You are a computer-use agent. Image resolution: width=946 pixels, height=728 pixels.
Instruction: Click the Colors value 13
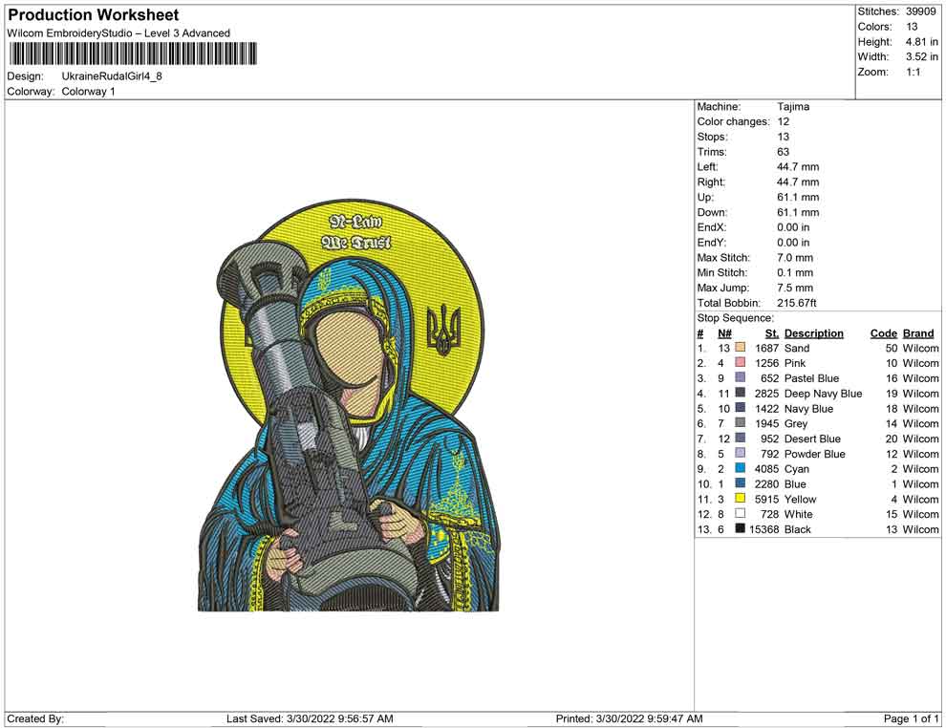(912, 27)
